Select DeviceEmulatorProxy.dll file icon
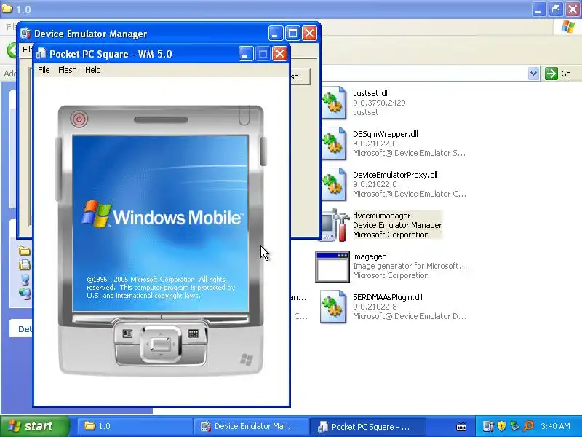This screenshot has width=582, height=437. click(333, 184)
